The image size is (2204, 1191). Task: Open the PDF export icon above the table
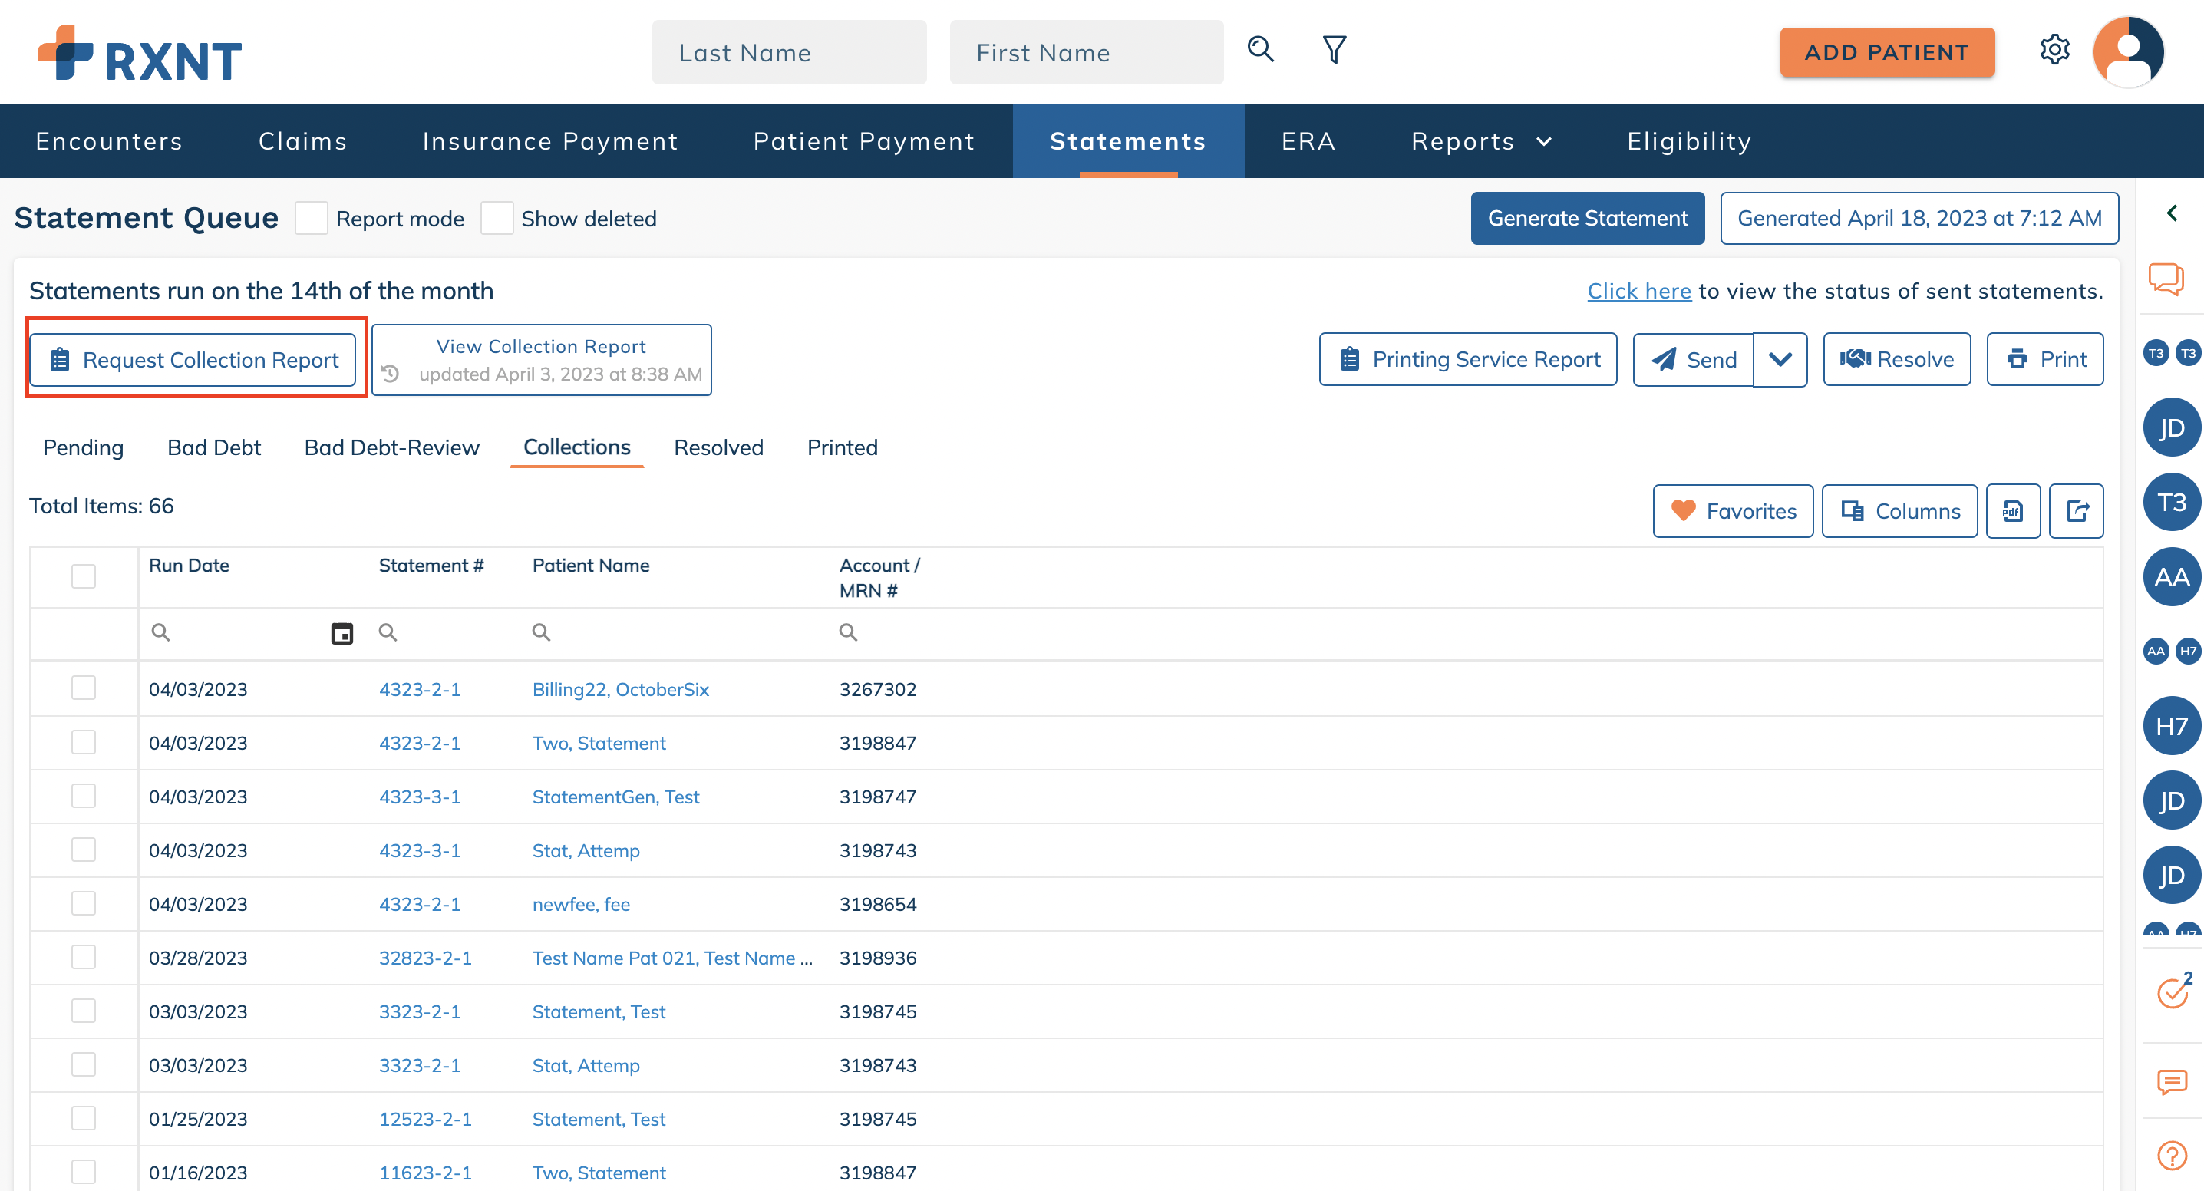point(2012,511)
